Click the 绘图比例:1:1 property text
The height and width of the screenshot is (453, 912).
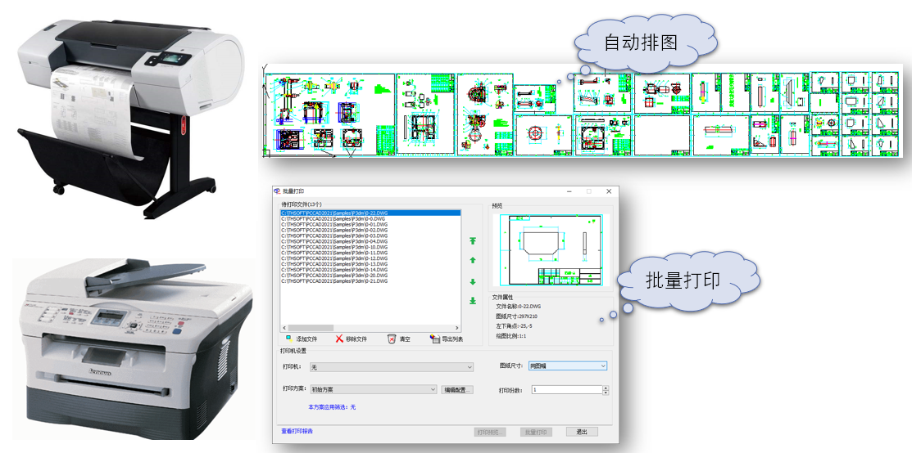click(511, 337)
